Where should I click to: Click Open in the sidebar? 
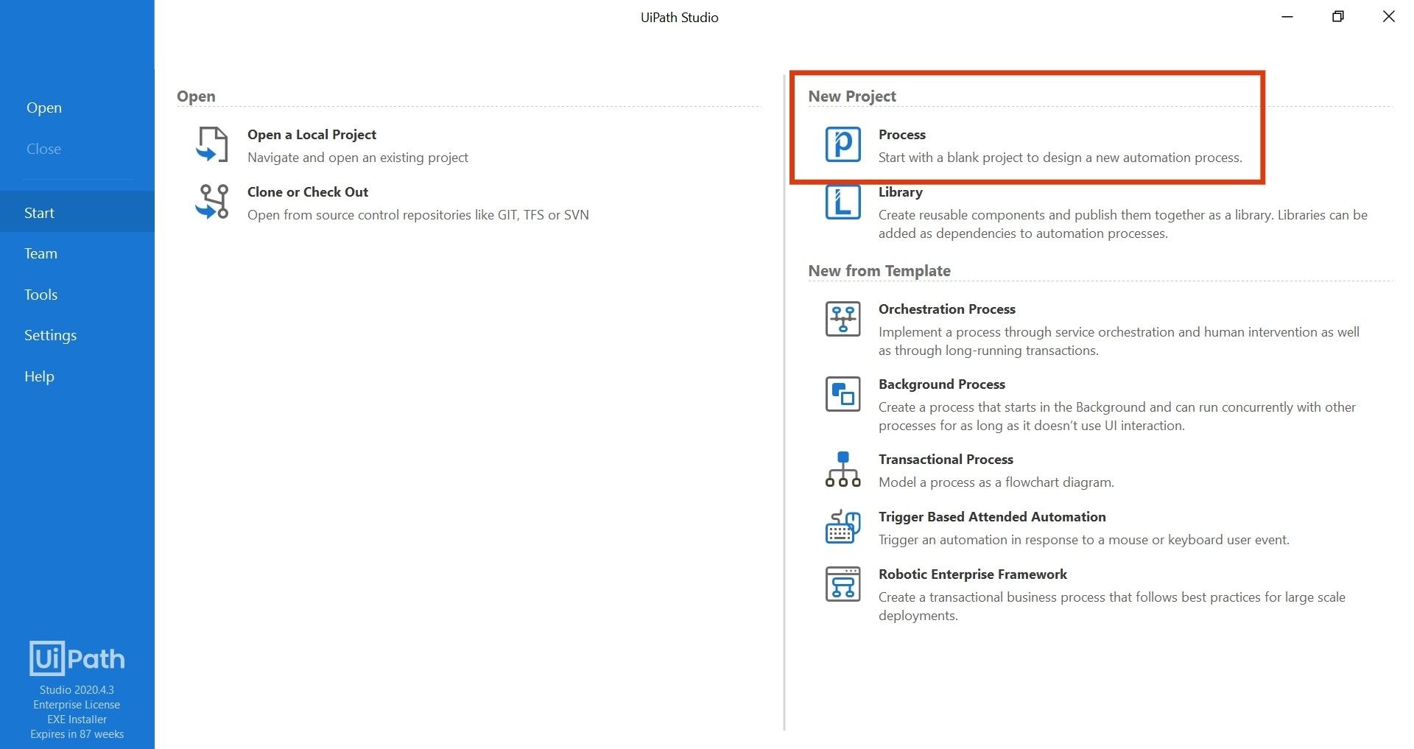(44, 107)
